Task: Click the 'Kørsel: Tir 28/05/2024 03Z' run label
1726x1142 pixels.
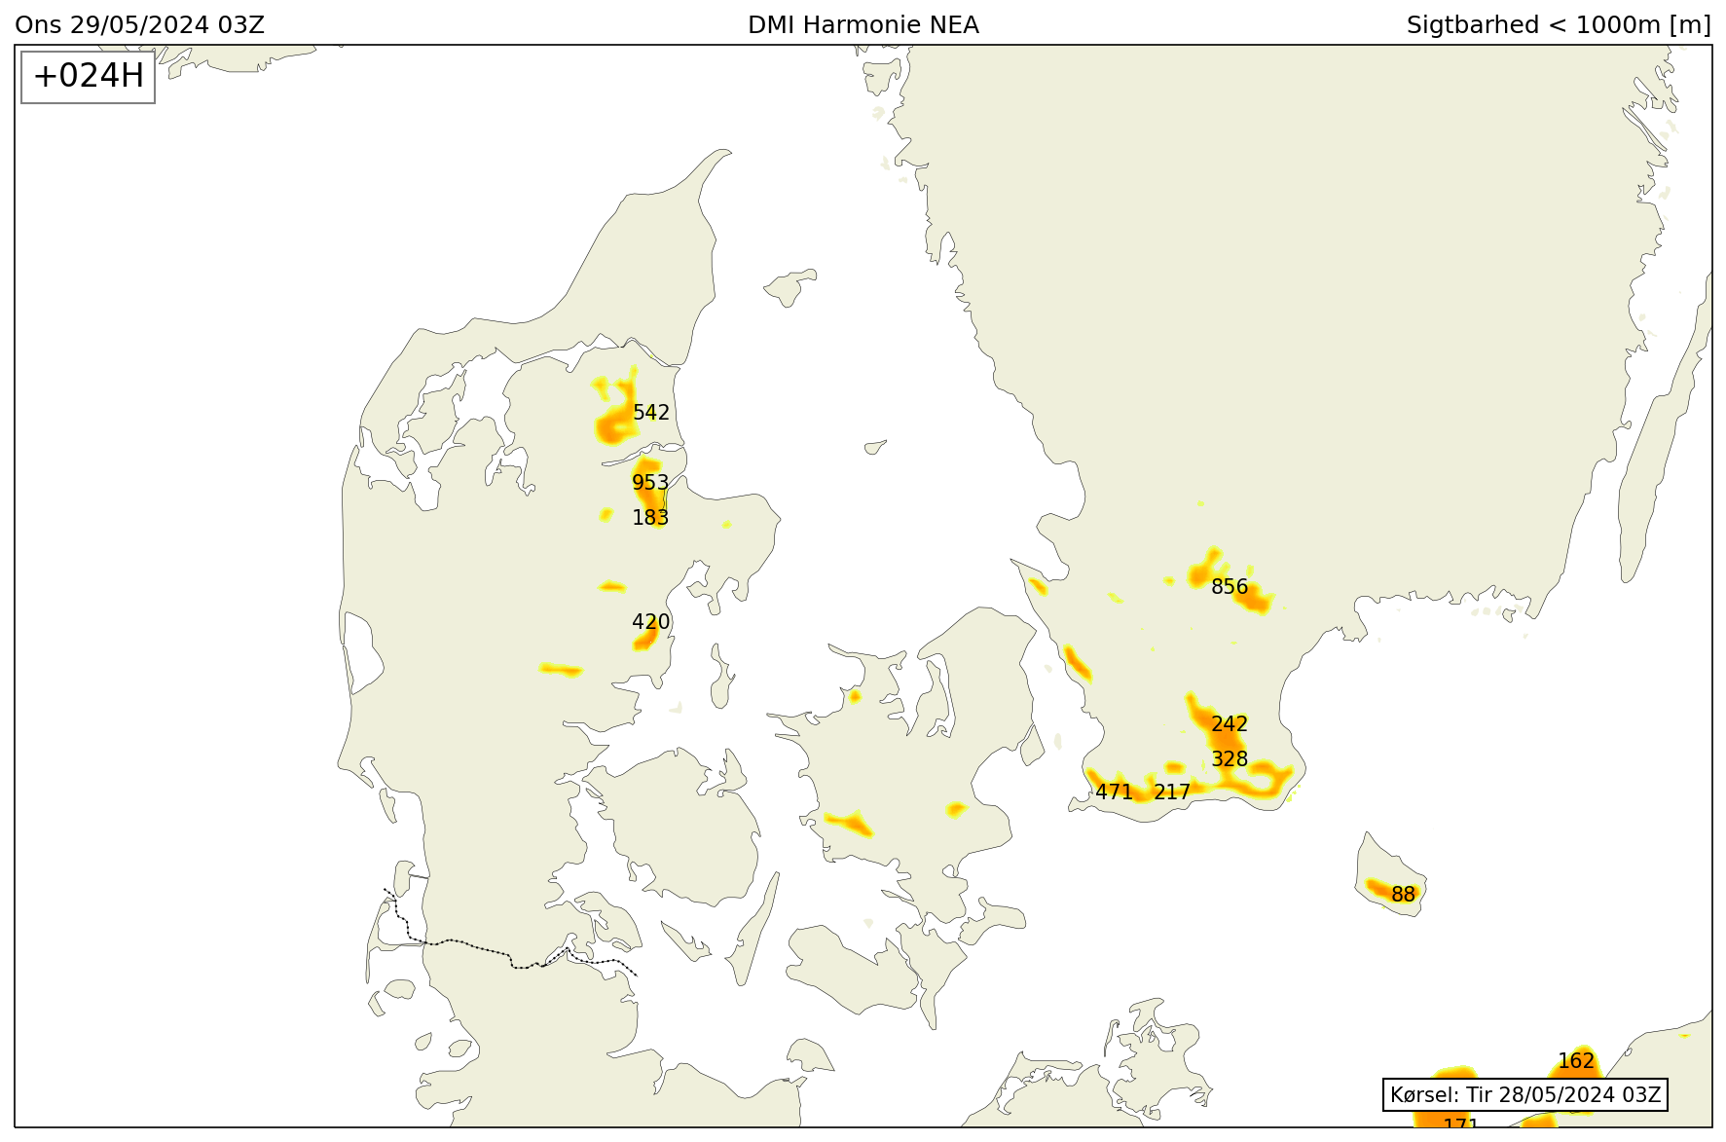Action: [x=1525, y=1094]
